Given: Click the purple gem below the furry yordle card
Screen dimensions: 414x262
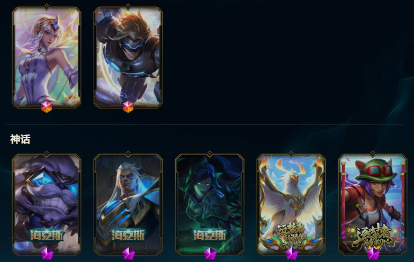Looking at the screenshot, I should point(47,254).
